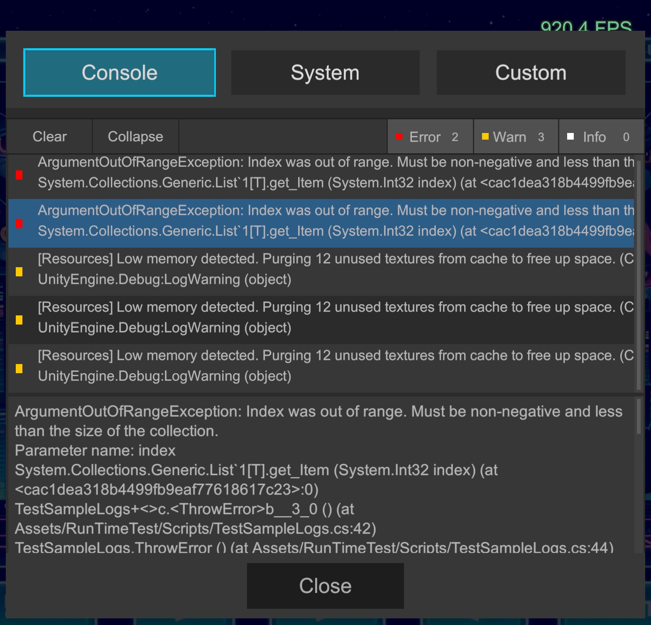This screenshot has height=625, width=651.
Task: Switch to the Console tab
Action: 120,73
